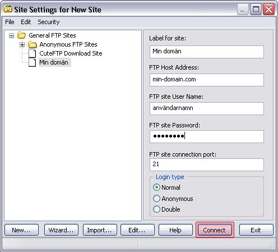Collapse the General FTP Sites tree node
This screenshot has width=278, height=252.
tap(11, 35)
